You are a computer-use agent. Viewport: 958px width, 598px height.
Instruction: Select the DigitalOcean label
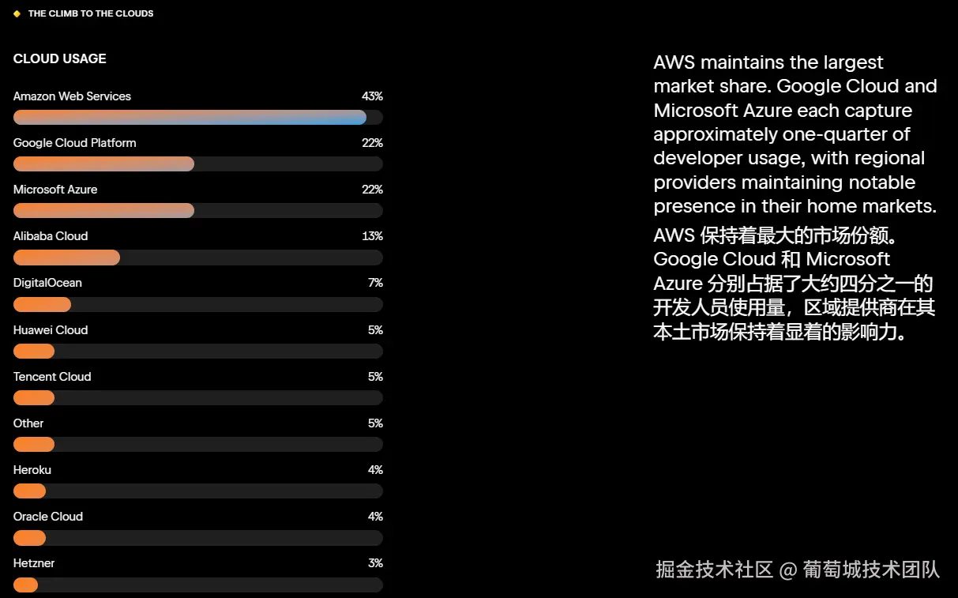click(47, 283)
